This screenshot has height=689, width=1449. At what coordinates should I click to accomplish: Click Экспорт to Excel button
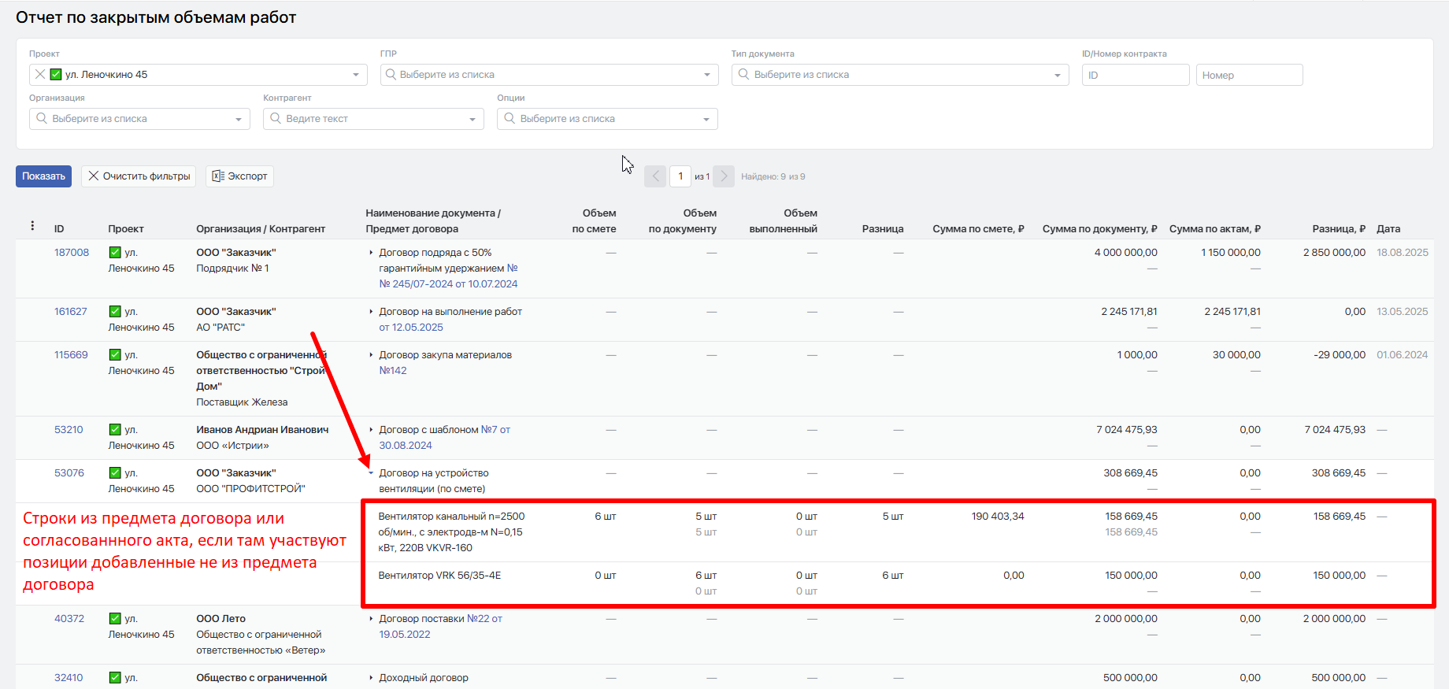[x=239, y=176]
